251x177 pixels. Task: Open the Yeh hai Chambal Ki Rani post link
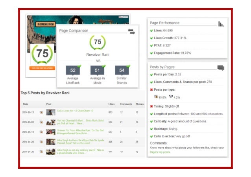tap(80, 122)
